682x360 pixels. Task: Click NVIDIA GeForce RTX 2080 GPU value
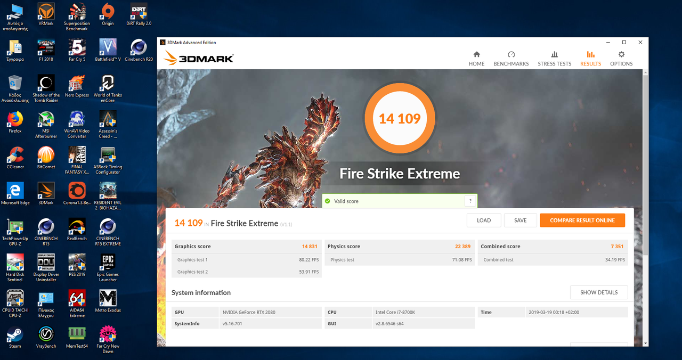click(x=249, y=312)
